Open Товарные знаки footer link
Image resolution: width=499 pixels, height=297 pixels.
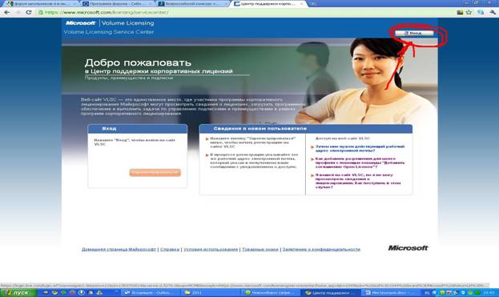[260, 249]
